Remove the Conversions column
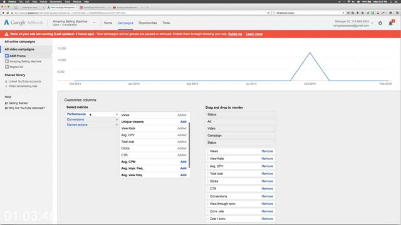 pos(268,196)
